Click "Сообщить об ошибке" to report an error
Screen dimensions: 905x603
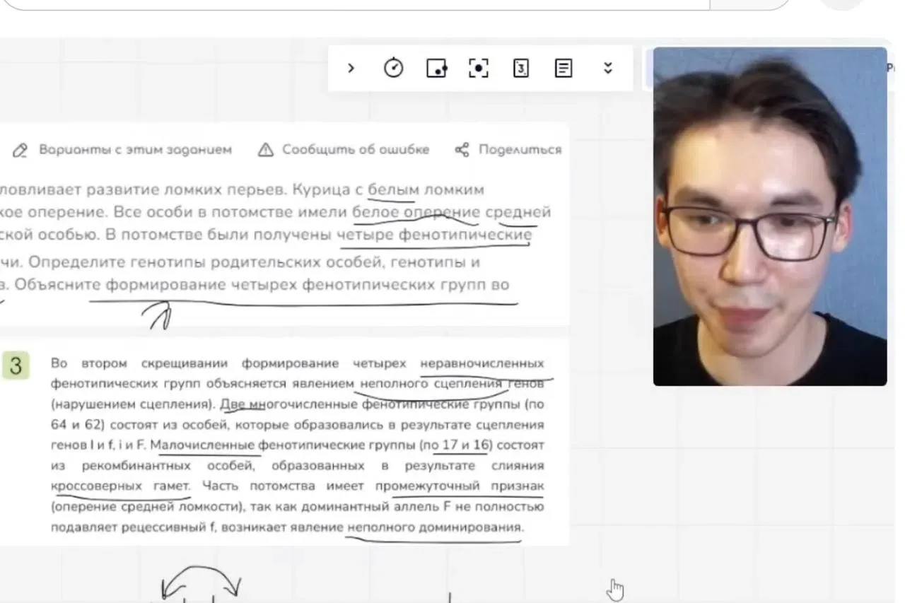[344, 150]
